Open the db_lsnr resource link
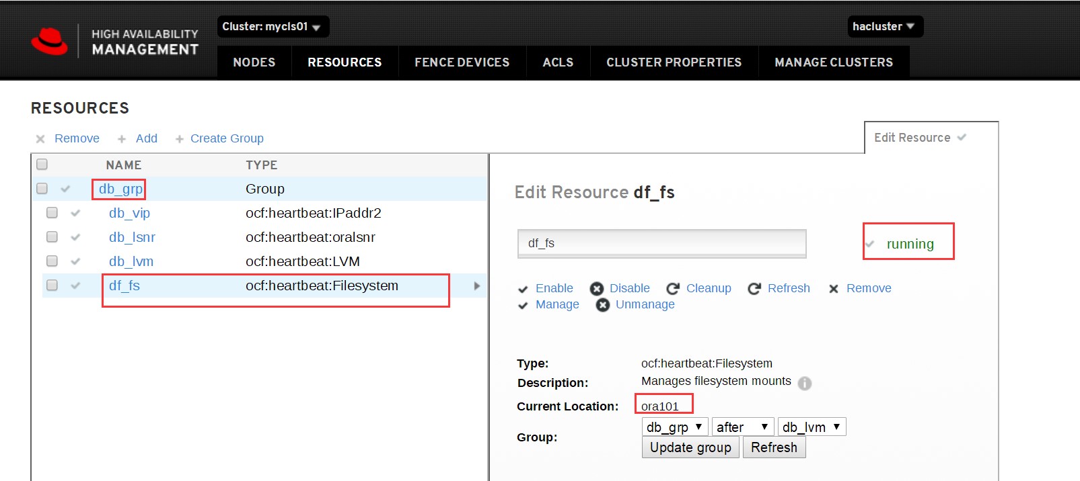The image size is (1080, 481). click(132, 237)
